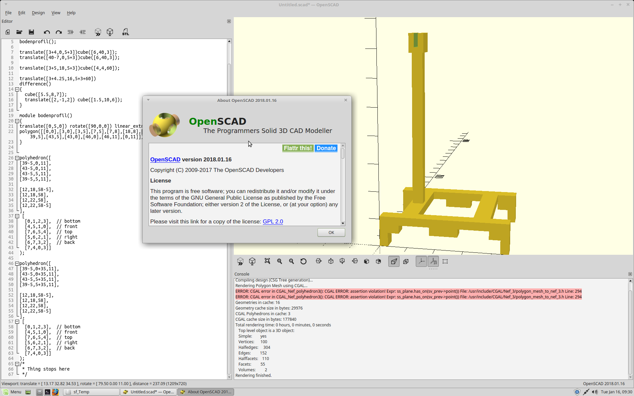Screen dimensions: 634x396
Task: Click the Reset View icon
Action: click(303, 261)
